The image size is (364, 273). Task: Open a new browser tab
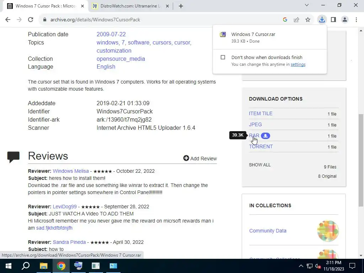pos(181,6)
